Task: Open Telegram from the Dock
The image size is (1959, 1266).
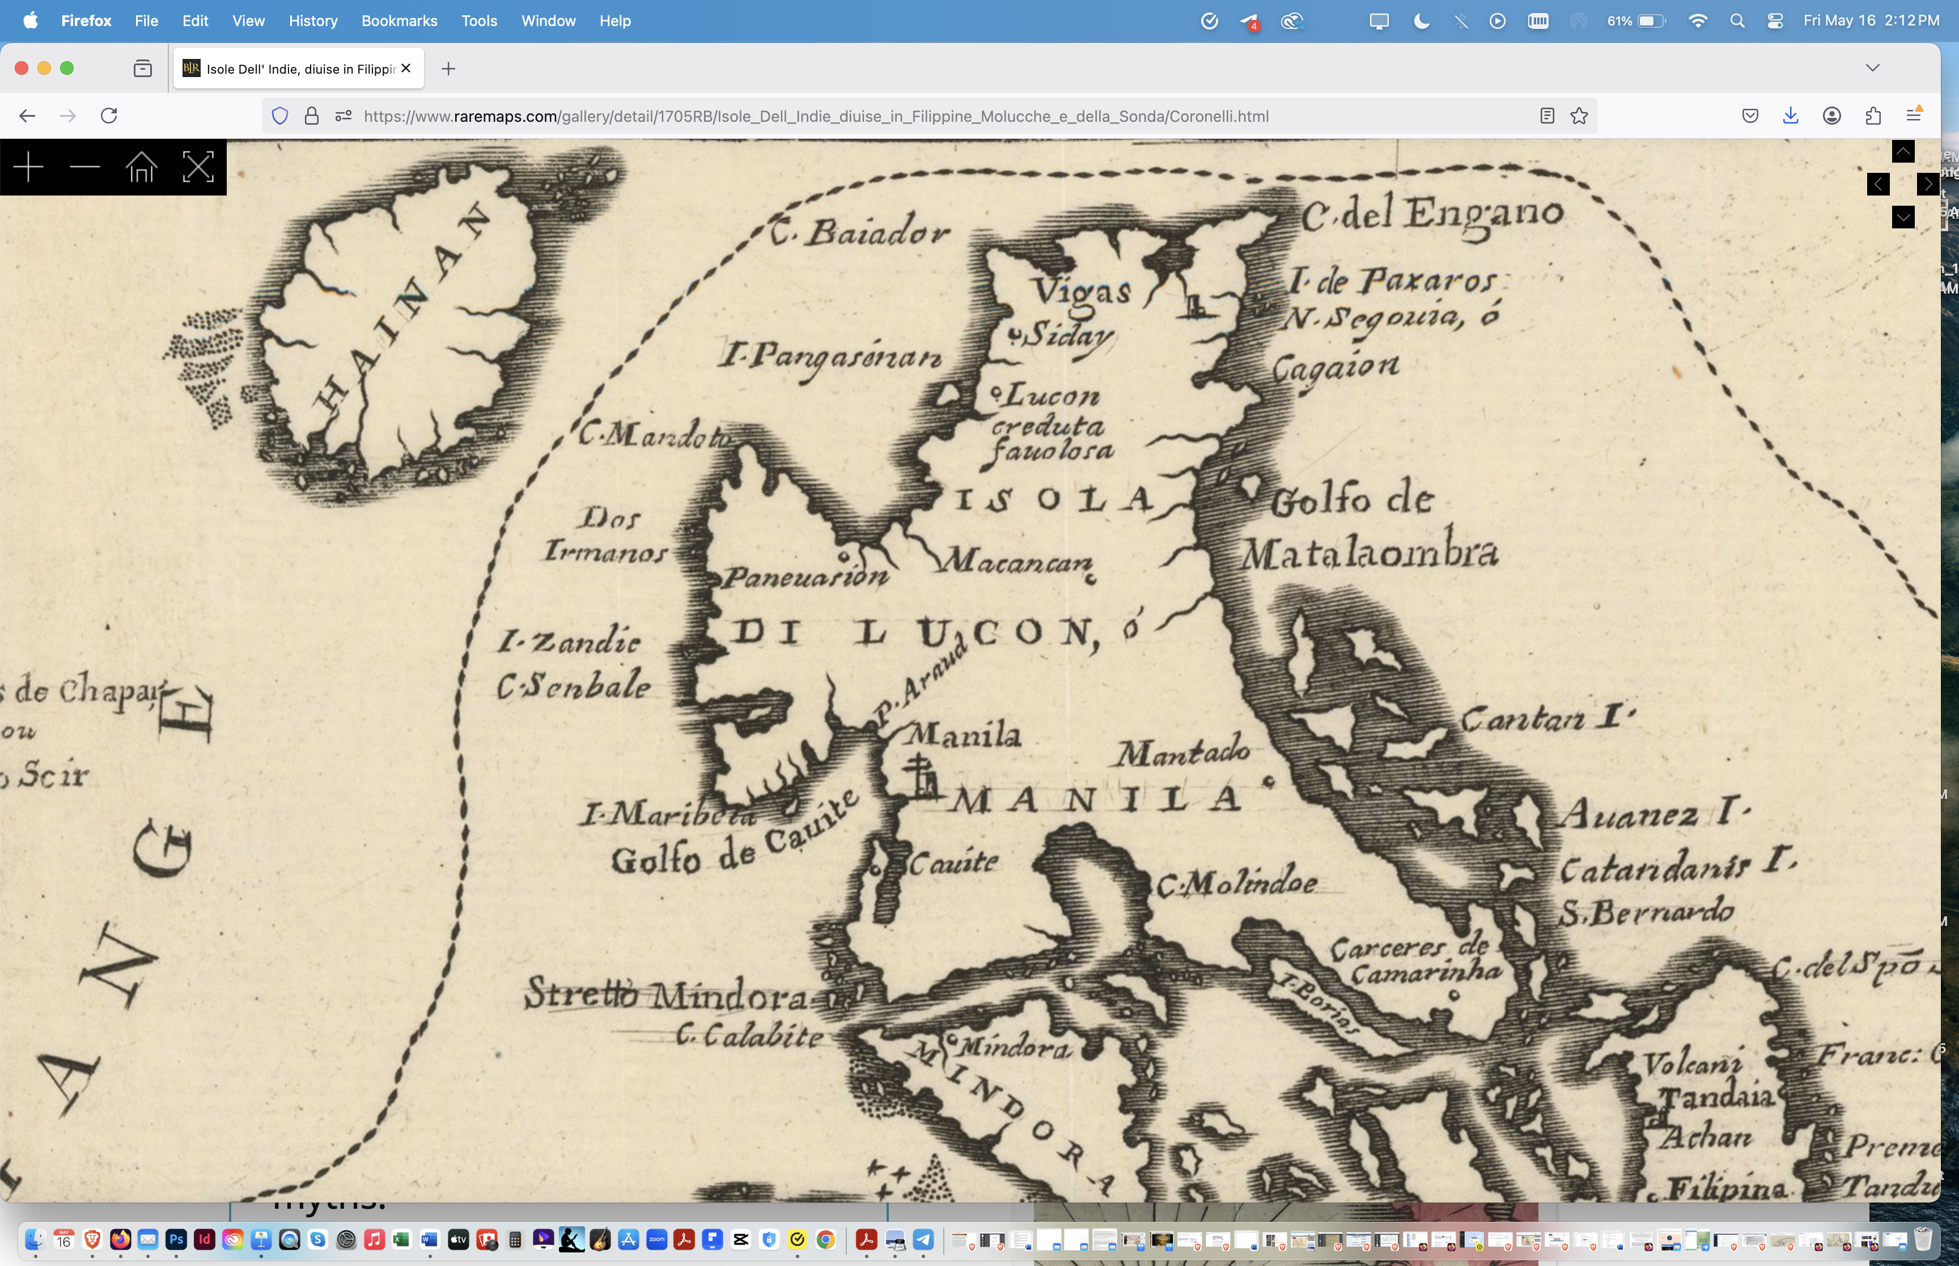Action: 923,1240
